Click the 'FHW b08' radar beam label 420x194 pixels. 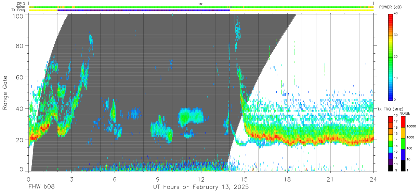pos(41,187)
